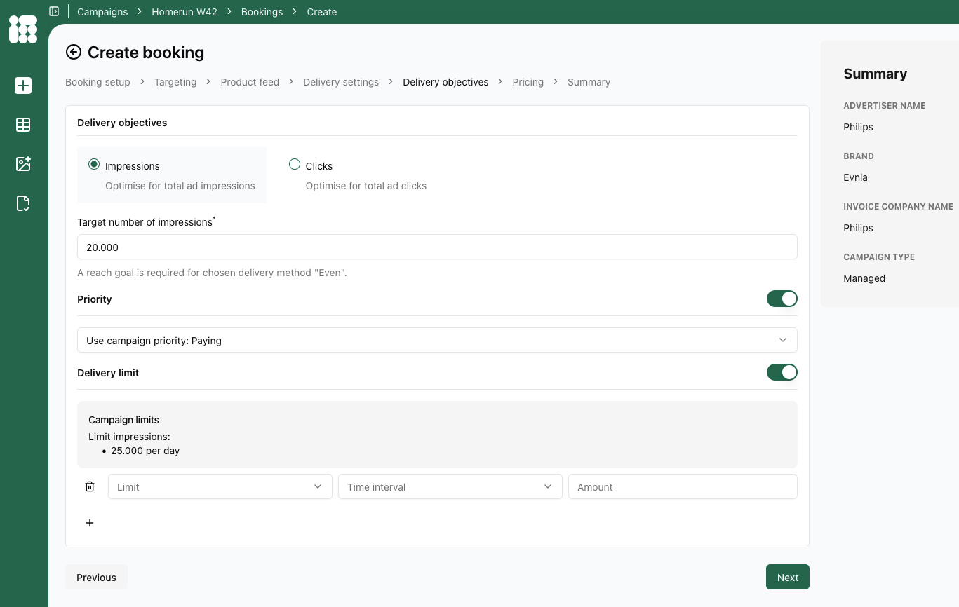
Task: Open the Time interval dropdown
Action: pos(450,486)
